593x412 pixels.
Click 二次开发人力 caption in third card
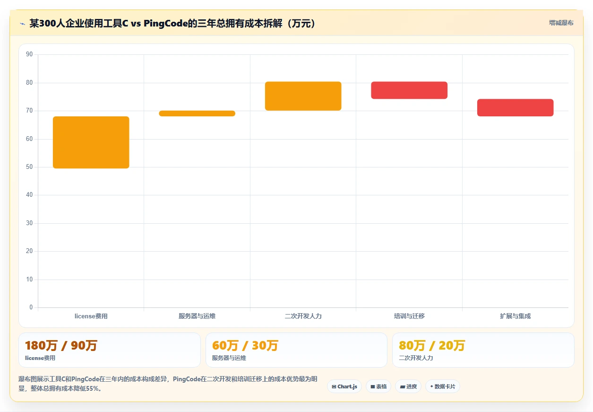[x=416, y=358]
